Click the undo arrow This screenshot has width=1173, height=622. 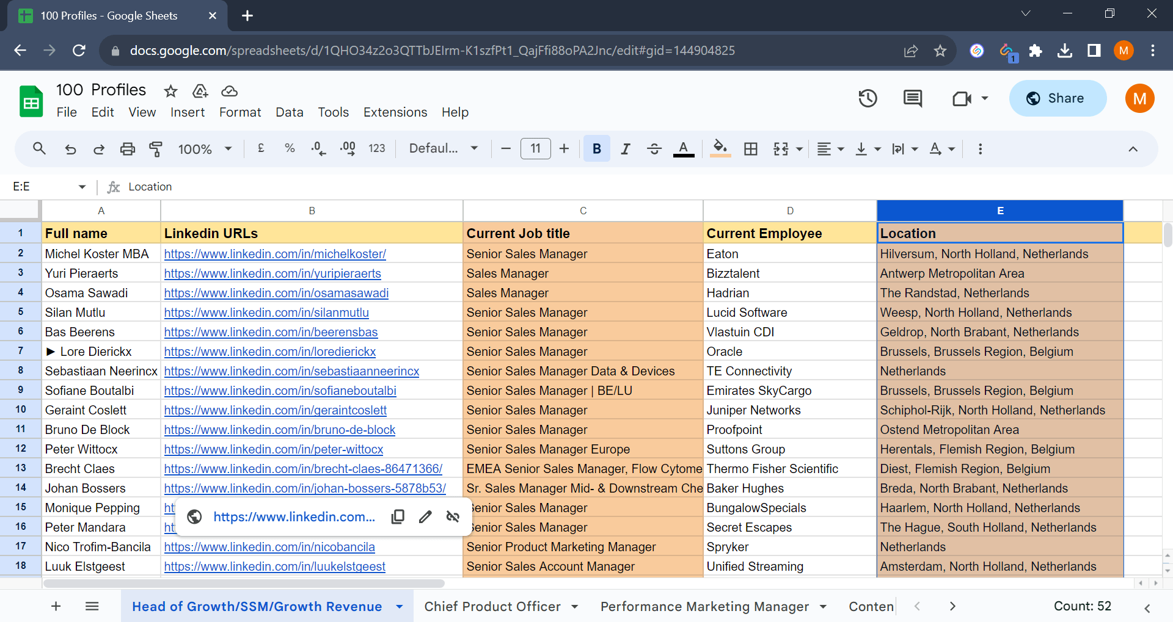click(x=71, y=149)
